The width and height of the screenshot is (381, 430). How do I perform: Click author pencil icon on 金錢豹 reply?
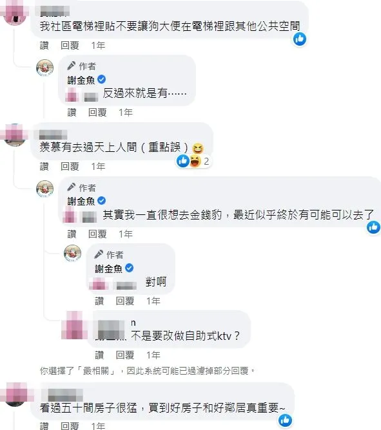coord(72,187)
